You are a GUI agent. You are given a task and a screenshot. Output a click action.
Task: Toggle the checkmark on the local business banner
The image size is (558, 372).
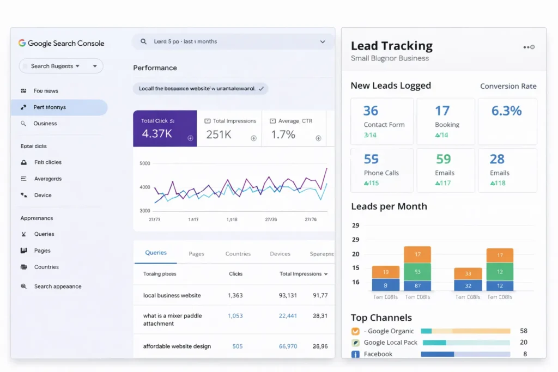(260, 88)
